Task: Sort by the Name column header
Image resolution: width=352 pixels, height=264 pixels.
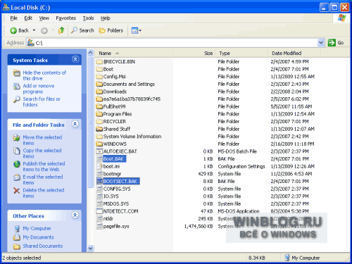Action: [x=134, y=54]
